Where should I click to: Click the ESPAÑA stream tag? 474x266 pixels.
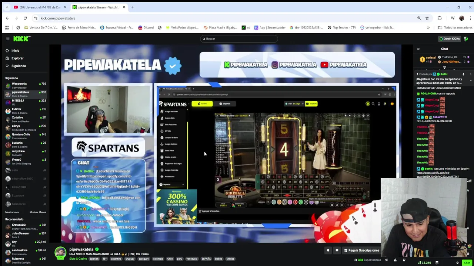[206, 259]
